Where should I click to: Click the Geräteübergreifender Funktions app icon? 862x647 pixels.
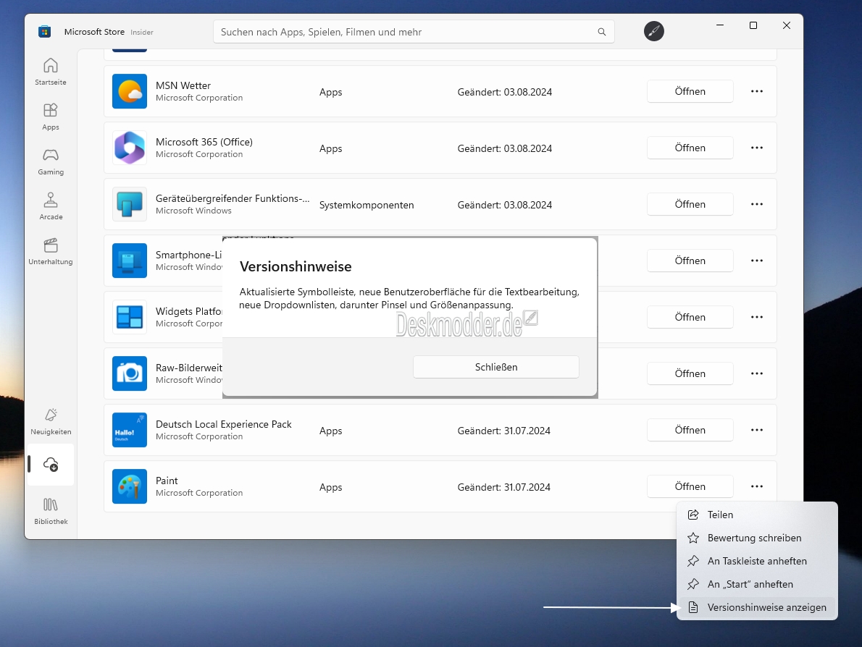click(x=130, y=204)
